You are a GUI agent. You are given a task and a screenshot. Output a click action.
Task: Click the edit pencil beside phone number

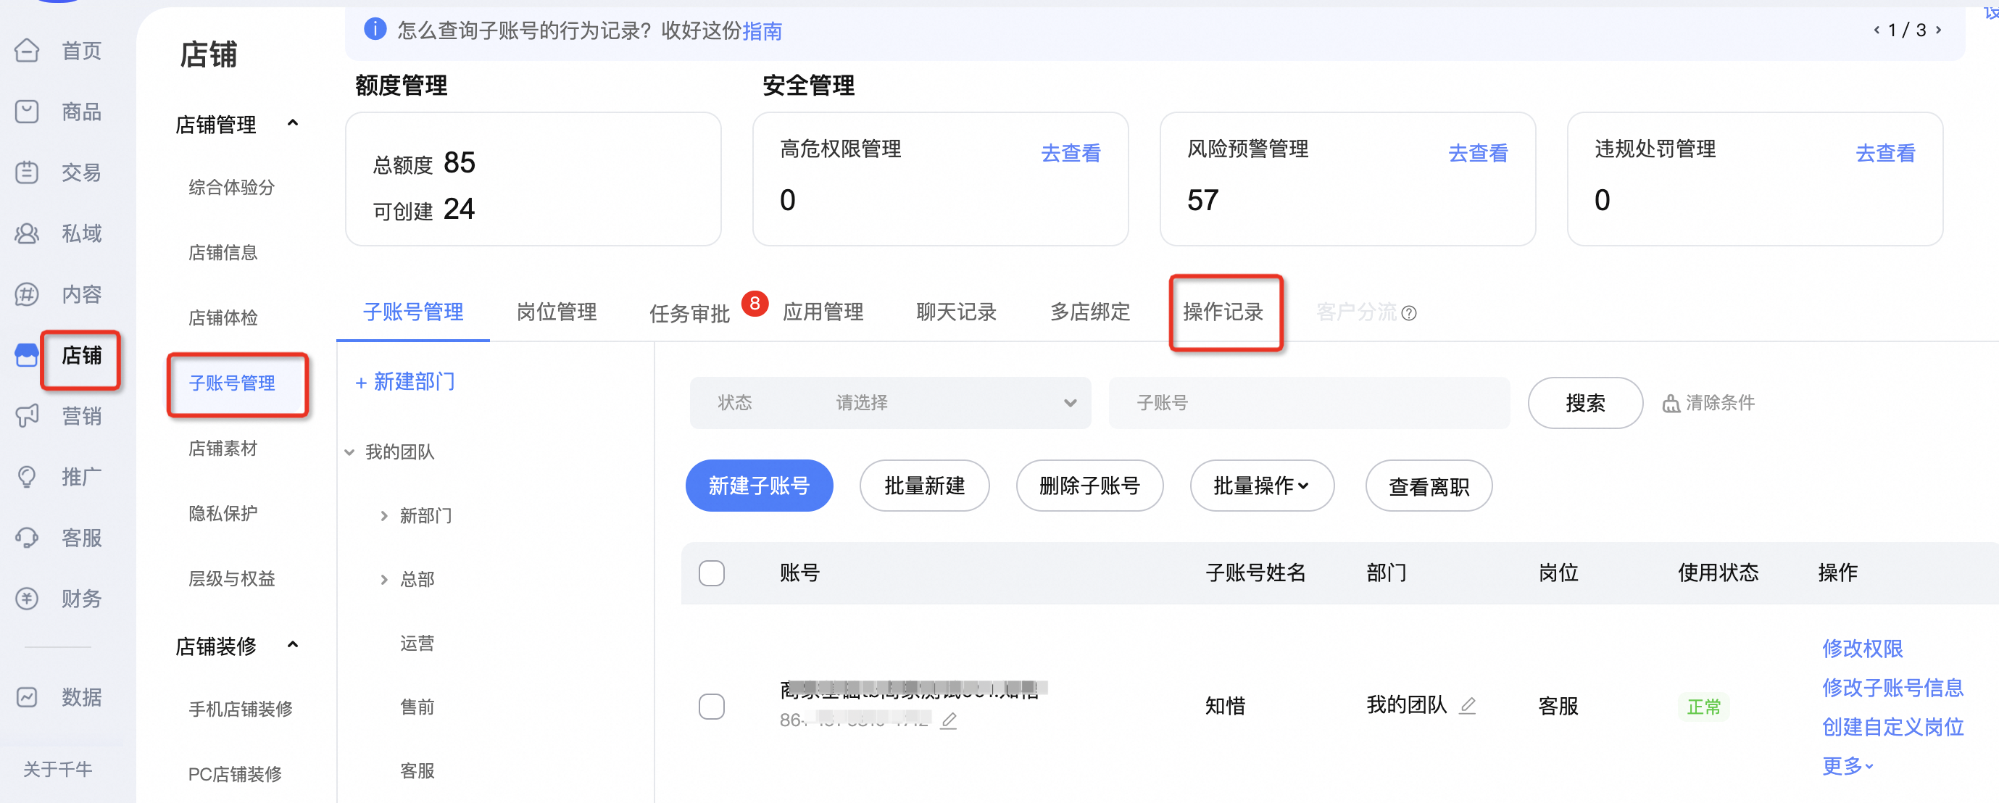click(948, 721)
